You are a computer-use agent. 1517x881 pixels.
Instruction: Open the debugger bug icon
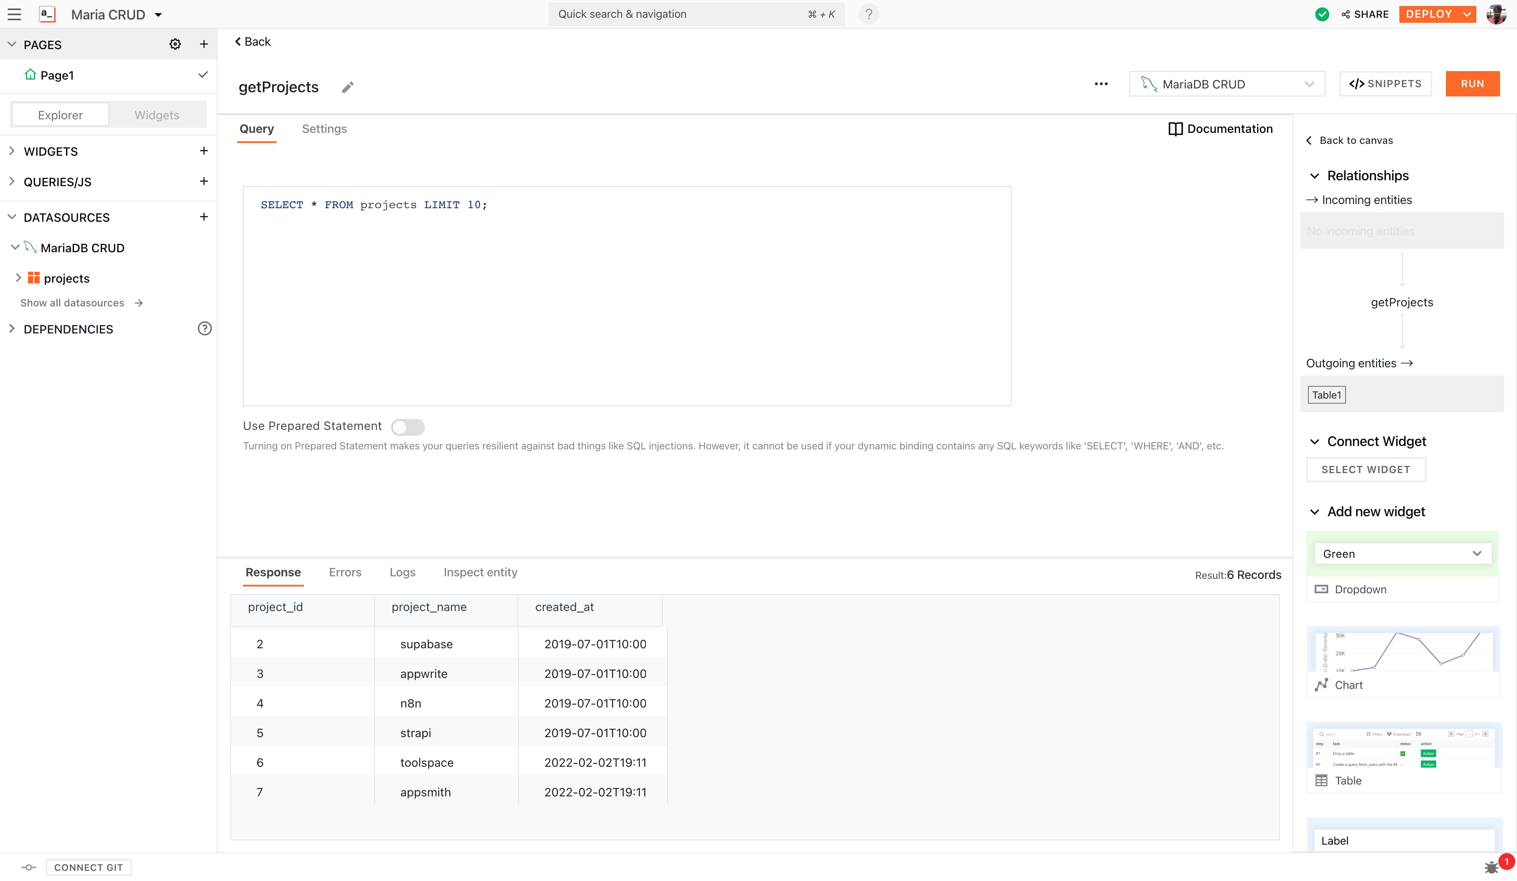(x=1491, y=867)
